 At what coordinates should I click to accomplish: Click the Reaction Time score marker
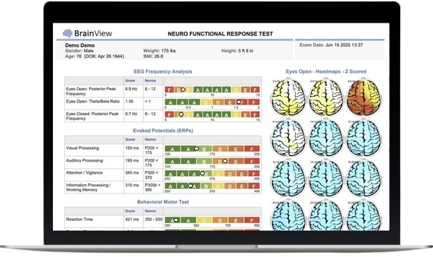[176, 220]
